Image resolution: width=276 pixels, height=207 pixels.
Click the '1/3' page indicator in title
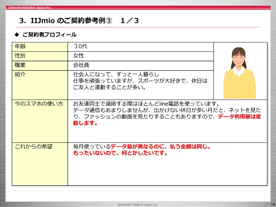click(130, 21)
